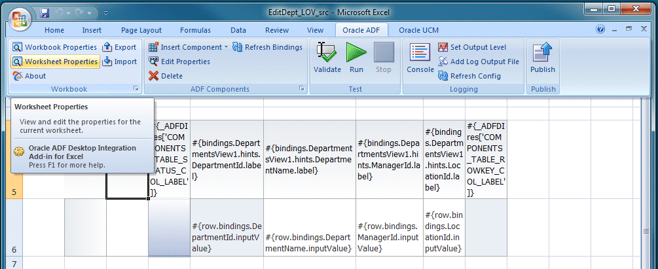Click Refresh Bindings
This screenshot has height=269, width=658.
coord(267,47)
